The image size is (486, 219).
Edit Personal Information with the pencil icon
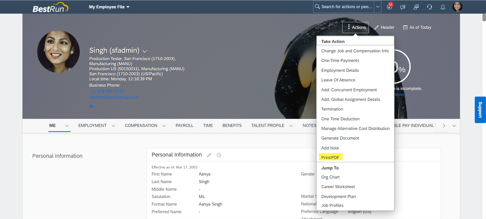(209, 155)
